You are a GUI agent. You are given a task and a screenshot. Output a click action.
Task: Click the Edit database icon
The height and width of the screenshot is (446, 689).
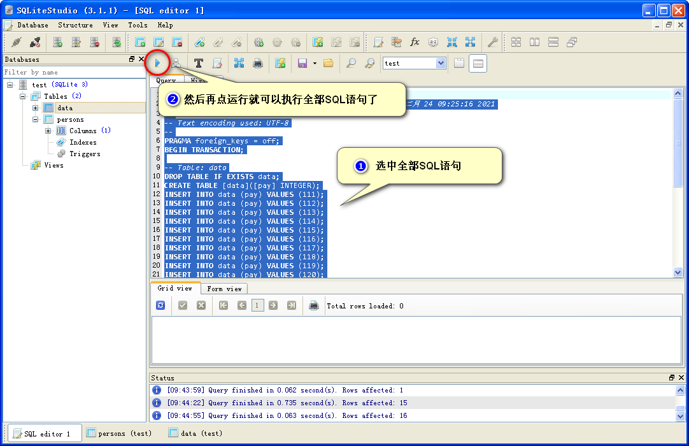tap(76, 42)
